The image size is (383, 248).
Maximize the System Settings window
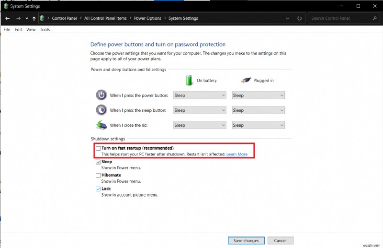click(x=358, y=6)
